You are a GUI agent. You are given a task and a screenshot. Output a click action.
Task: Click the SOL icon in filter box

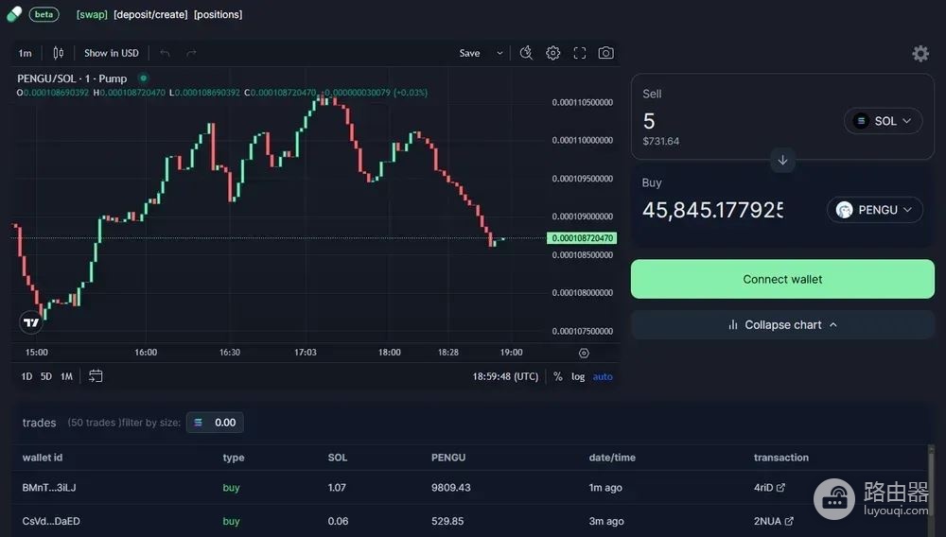(x=198, y=423)
